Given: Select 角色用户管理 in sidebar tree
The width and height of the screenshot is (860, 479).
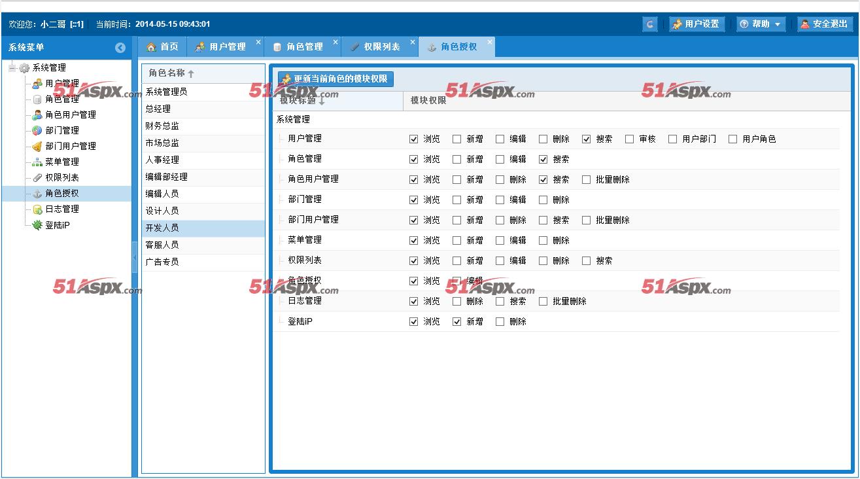Looking at the screenshot, I should pos(71,115).
